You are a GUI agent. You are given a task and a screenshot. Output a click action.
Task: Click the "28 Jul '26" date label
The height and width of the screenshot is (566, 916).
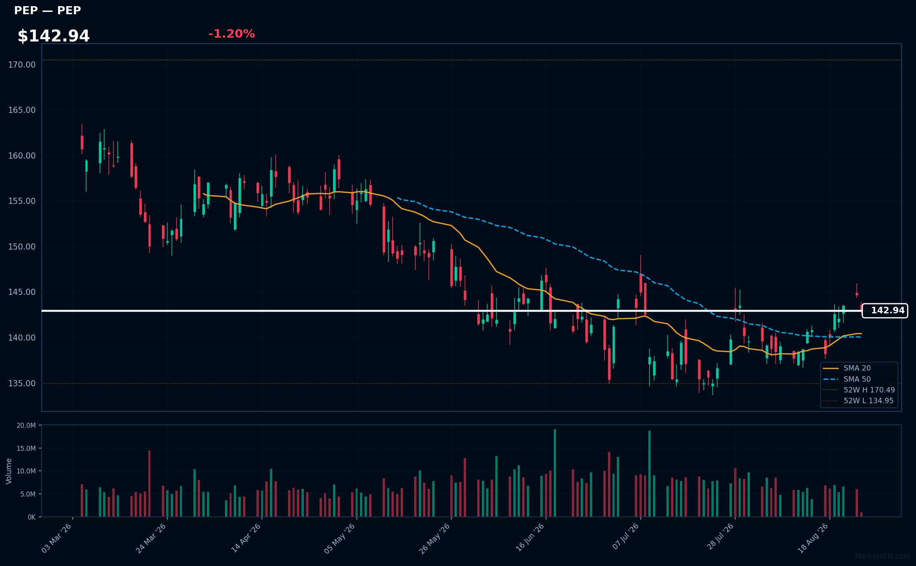point(720,537)
